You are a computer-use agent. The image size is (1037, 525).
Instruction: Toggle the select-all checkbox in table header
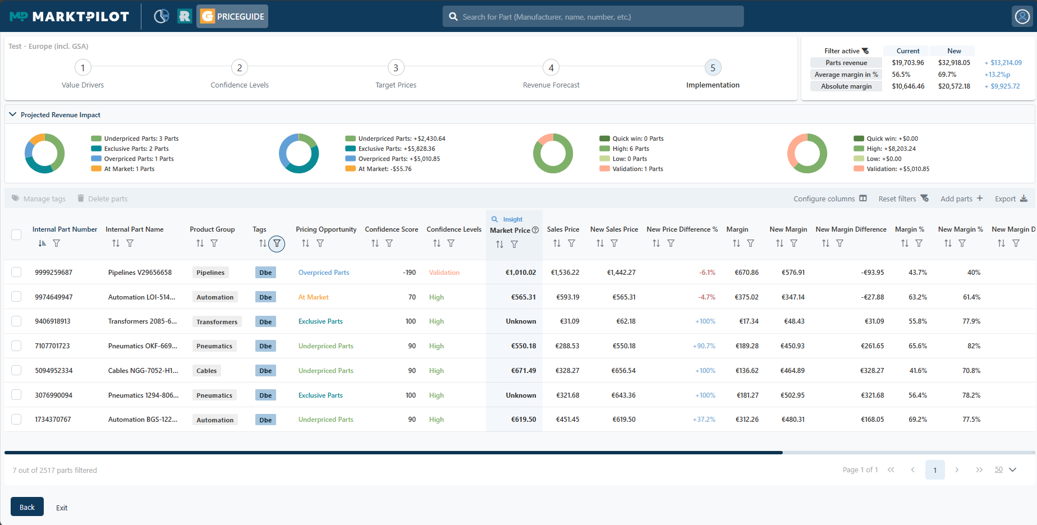pos(16,234)
